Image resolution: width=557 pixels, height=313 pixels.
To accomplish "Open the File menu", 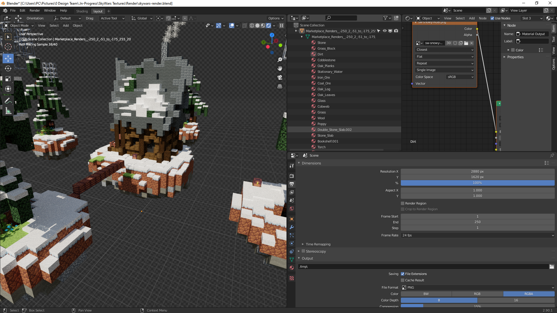I will click(x=13, y=10).
